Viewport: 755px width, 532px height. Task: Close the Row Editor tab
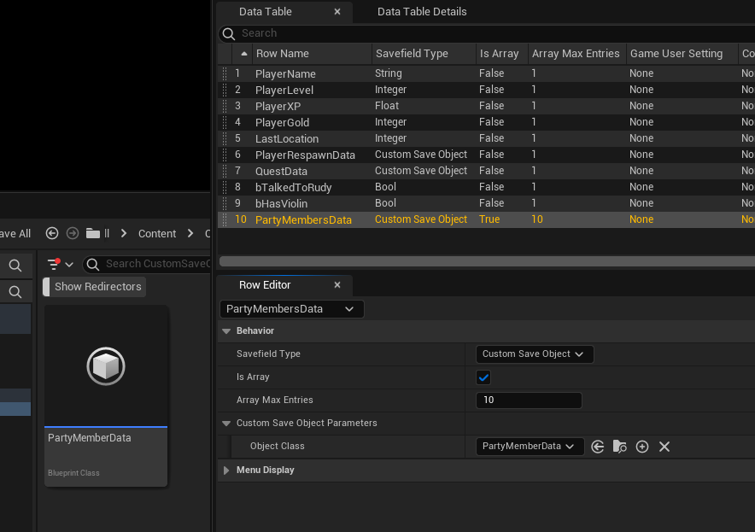[337, 285]
